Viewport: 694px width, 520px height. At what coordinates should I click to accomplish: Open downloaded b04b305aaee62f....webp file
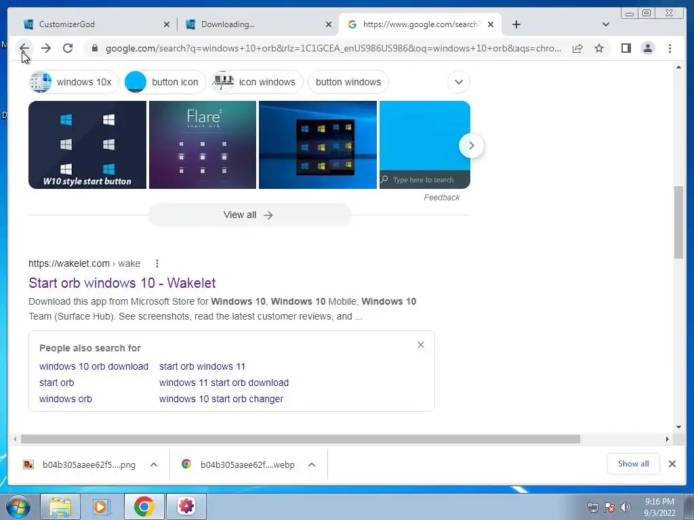pyautogui.click(x=239, y=464)
